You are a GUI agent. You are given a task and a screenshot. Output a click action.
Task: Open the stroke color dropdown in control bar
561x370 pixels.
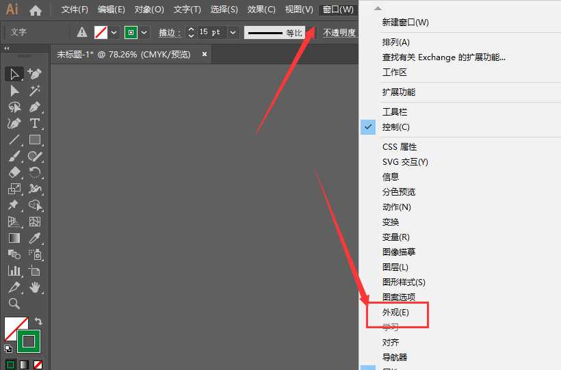click(144, 33)
